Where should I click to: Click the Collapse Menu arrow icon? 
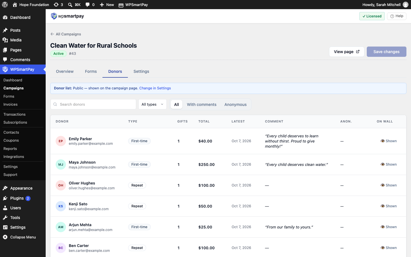tap(5, 237)
